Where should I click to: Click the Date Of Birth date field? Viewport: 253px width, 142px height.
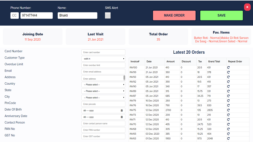coord(103,110)
